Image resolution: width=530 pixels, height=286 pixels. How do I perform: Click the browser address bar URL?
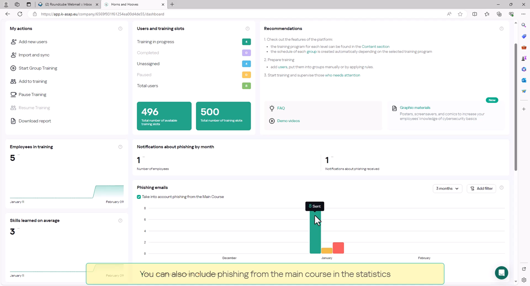pyautogui.click(x=103, y=14)
